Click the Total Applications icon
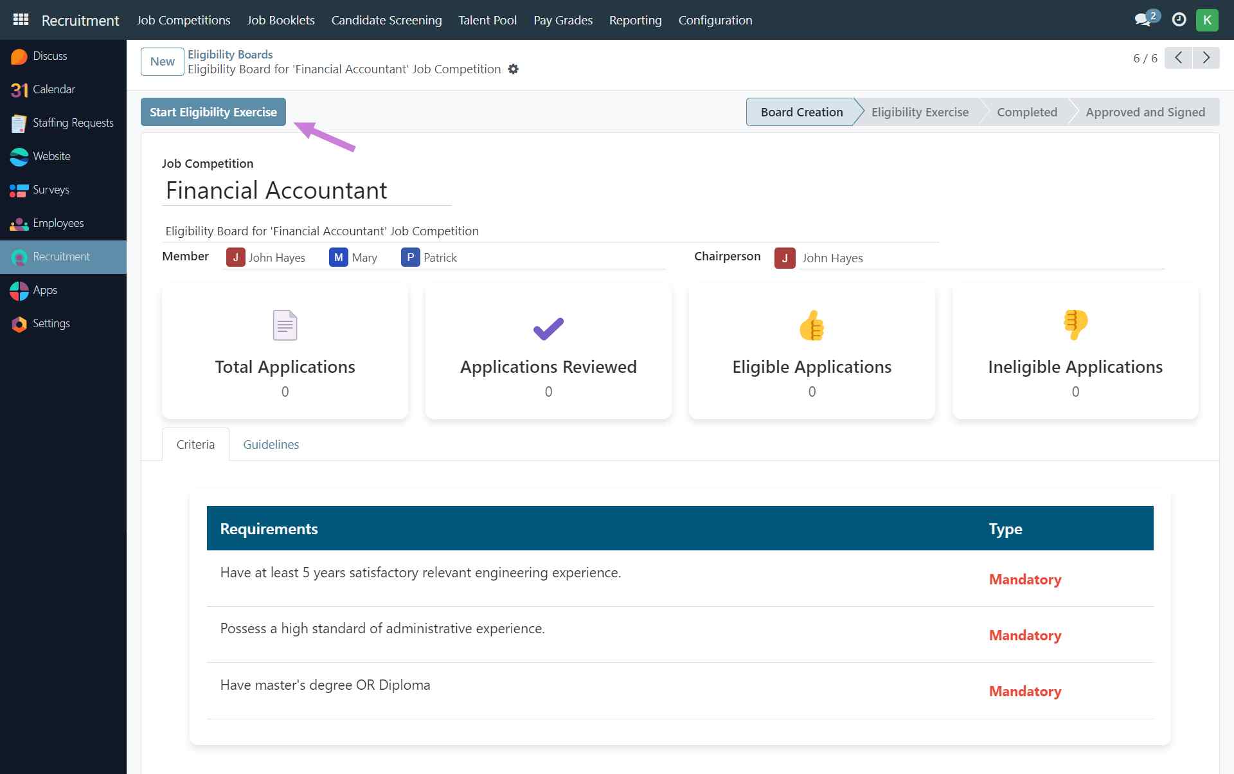Image resolution: width=1234 pixels, height=774 pixels. (x=285, y=325)
